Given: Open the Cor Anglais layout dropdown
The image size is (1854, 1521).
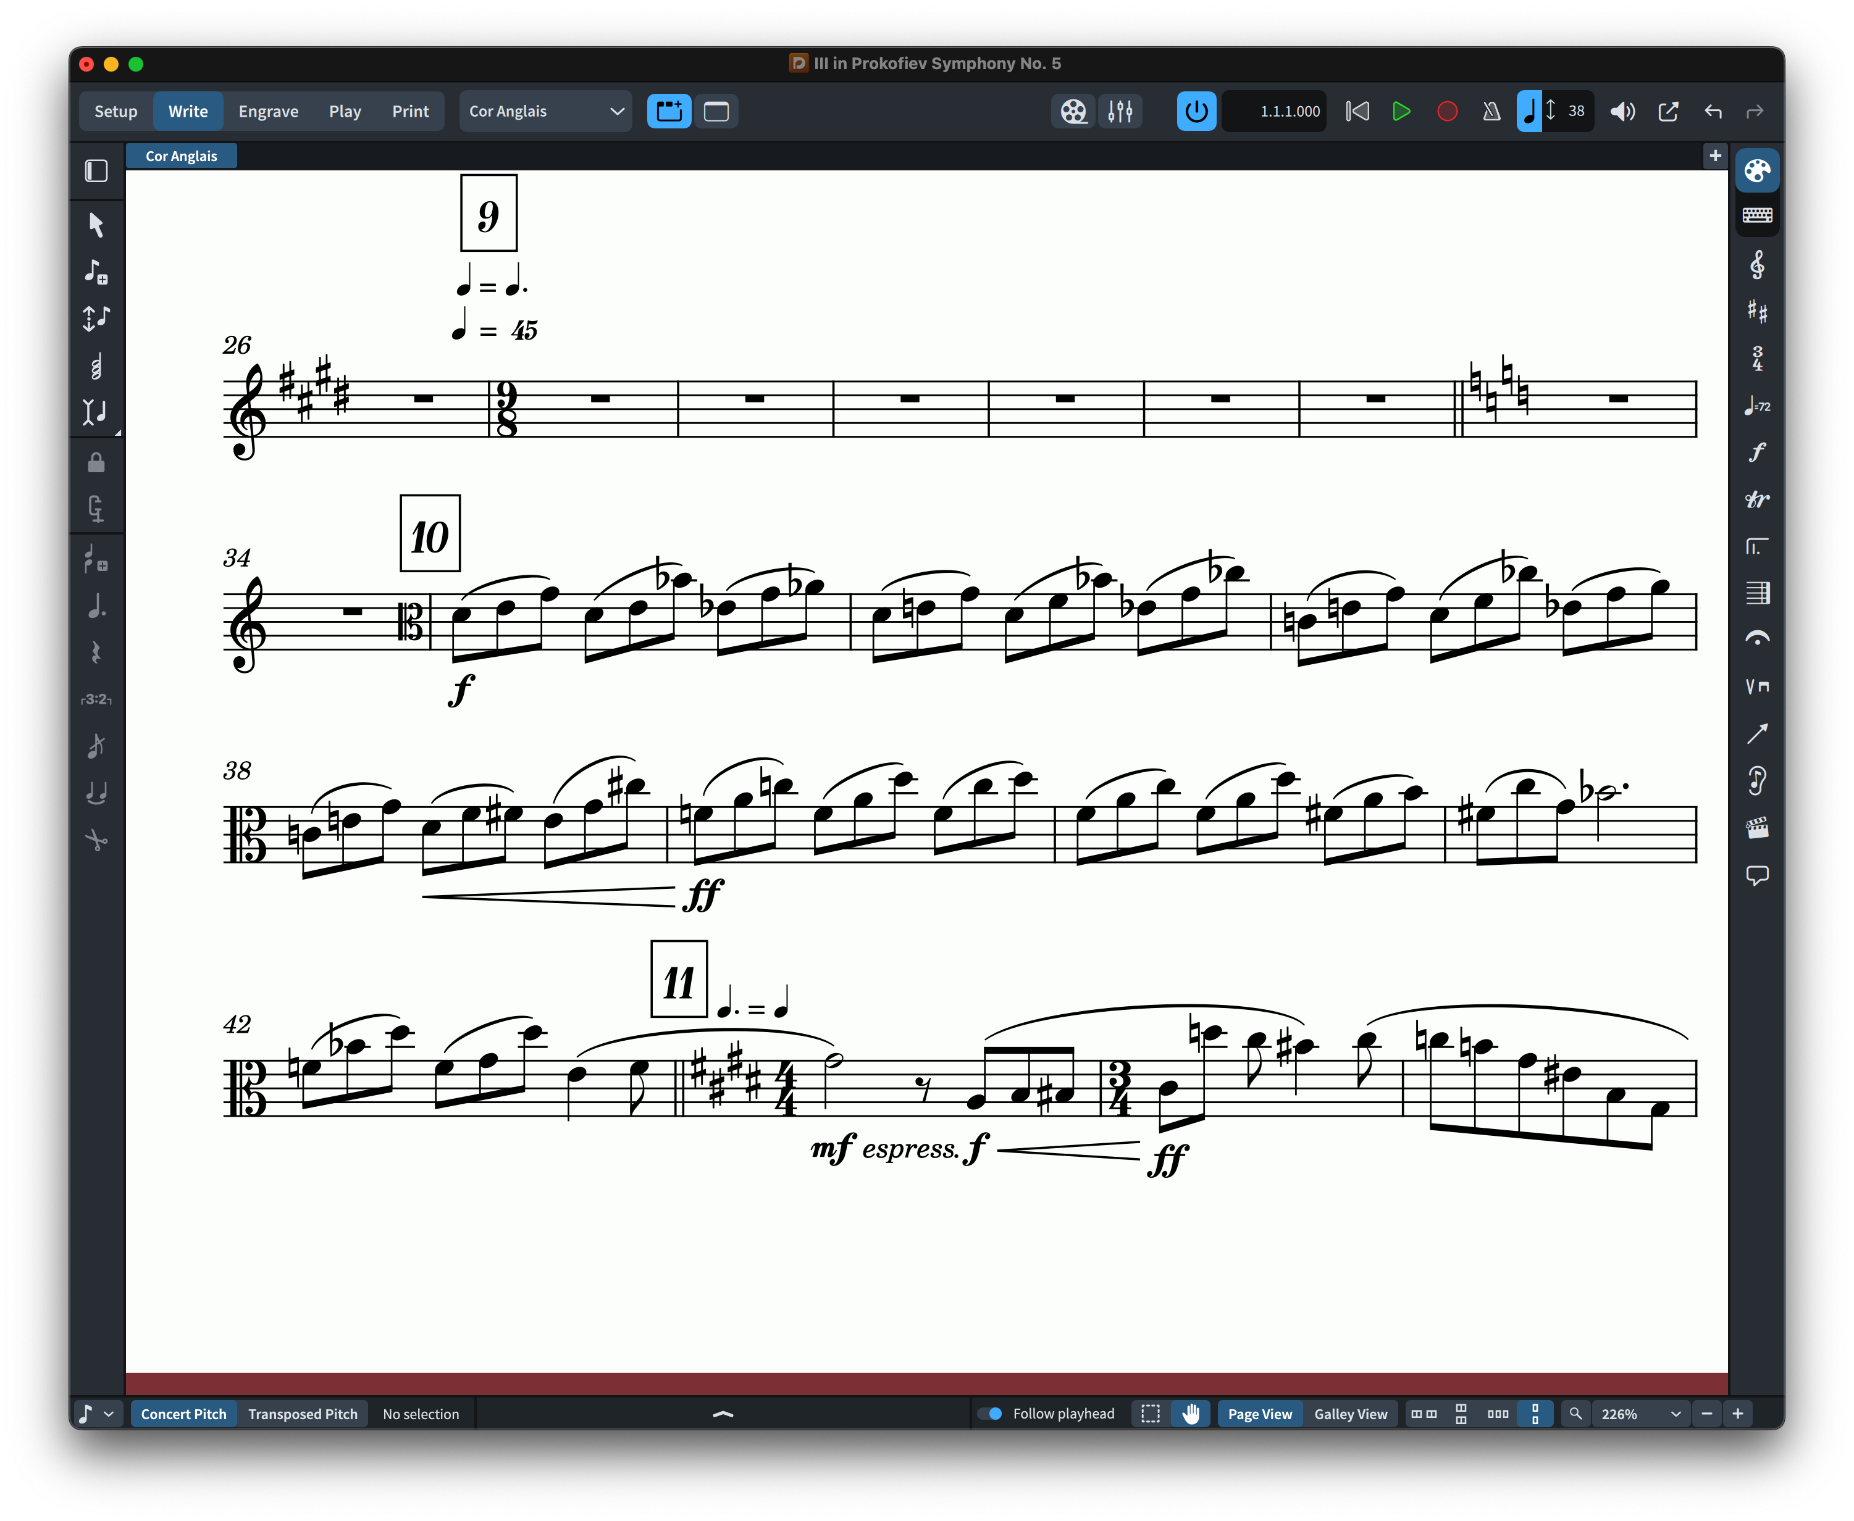Looking at the screenshot, I should [x=545, y=111].
